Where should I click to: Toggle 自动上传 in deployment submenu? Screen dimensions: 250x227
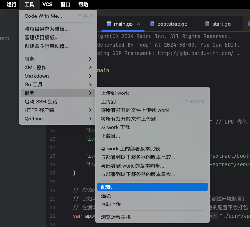point(152,204)
